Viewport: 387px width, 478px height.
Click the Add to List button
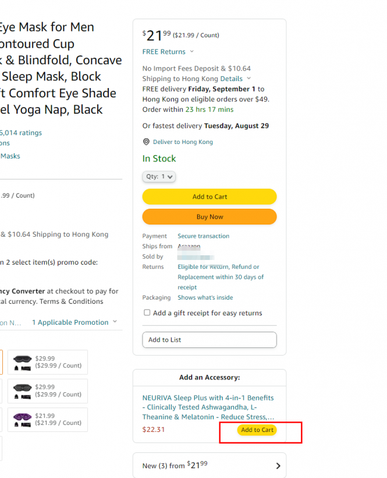pos(210,340)
